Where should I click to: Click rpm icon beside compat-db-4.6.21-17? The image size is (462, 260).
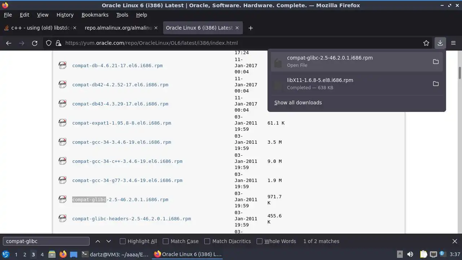pos(62,65)
